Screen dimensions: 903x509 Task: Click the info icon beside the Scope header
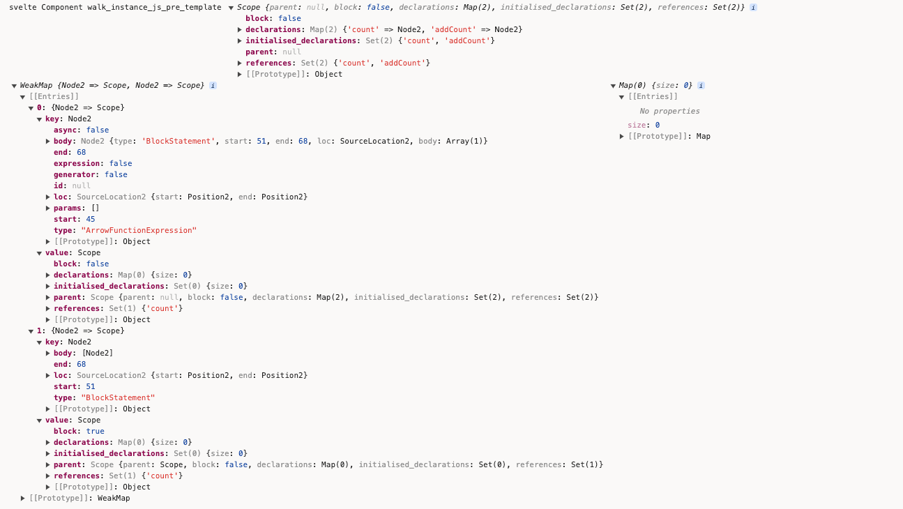click(x=753, y=7)
